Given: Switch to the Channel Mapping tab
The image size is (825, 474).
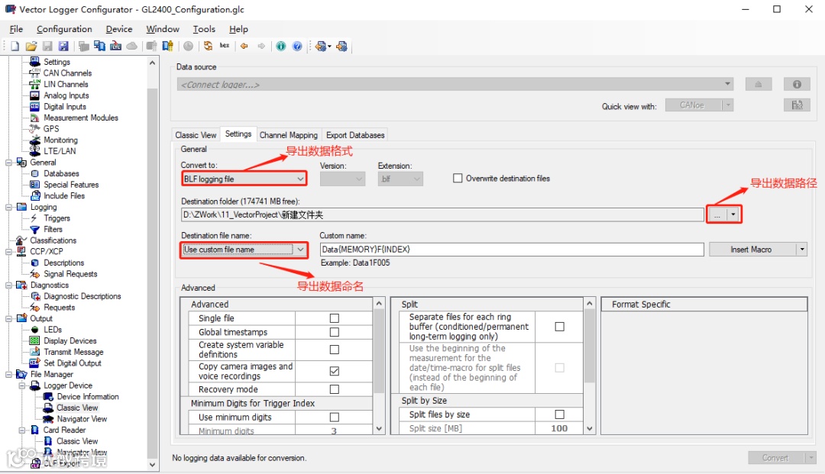Looking at the screenshot, I should 288,135.
